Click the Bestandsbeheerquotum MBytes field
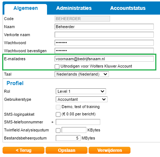The height and width of the screenshot is (157, 160). (68, 138)
